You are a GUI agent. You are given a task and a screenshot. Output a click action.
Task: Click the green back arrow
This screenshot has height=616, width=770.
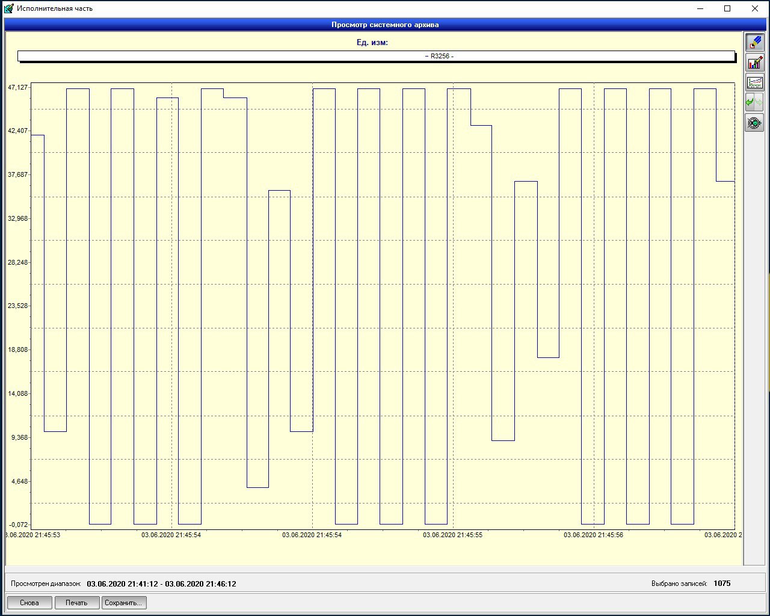[x=750, y=102]
